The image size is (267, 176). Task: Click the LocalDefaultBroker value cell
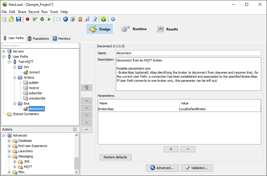coord(220,109)
